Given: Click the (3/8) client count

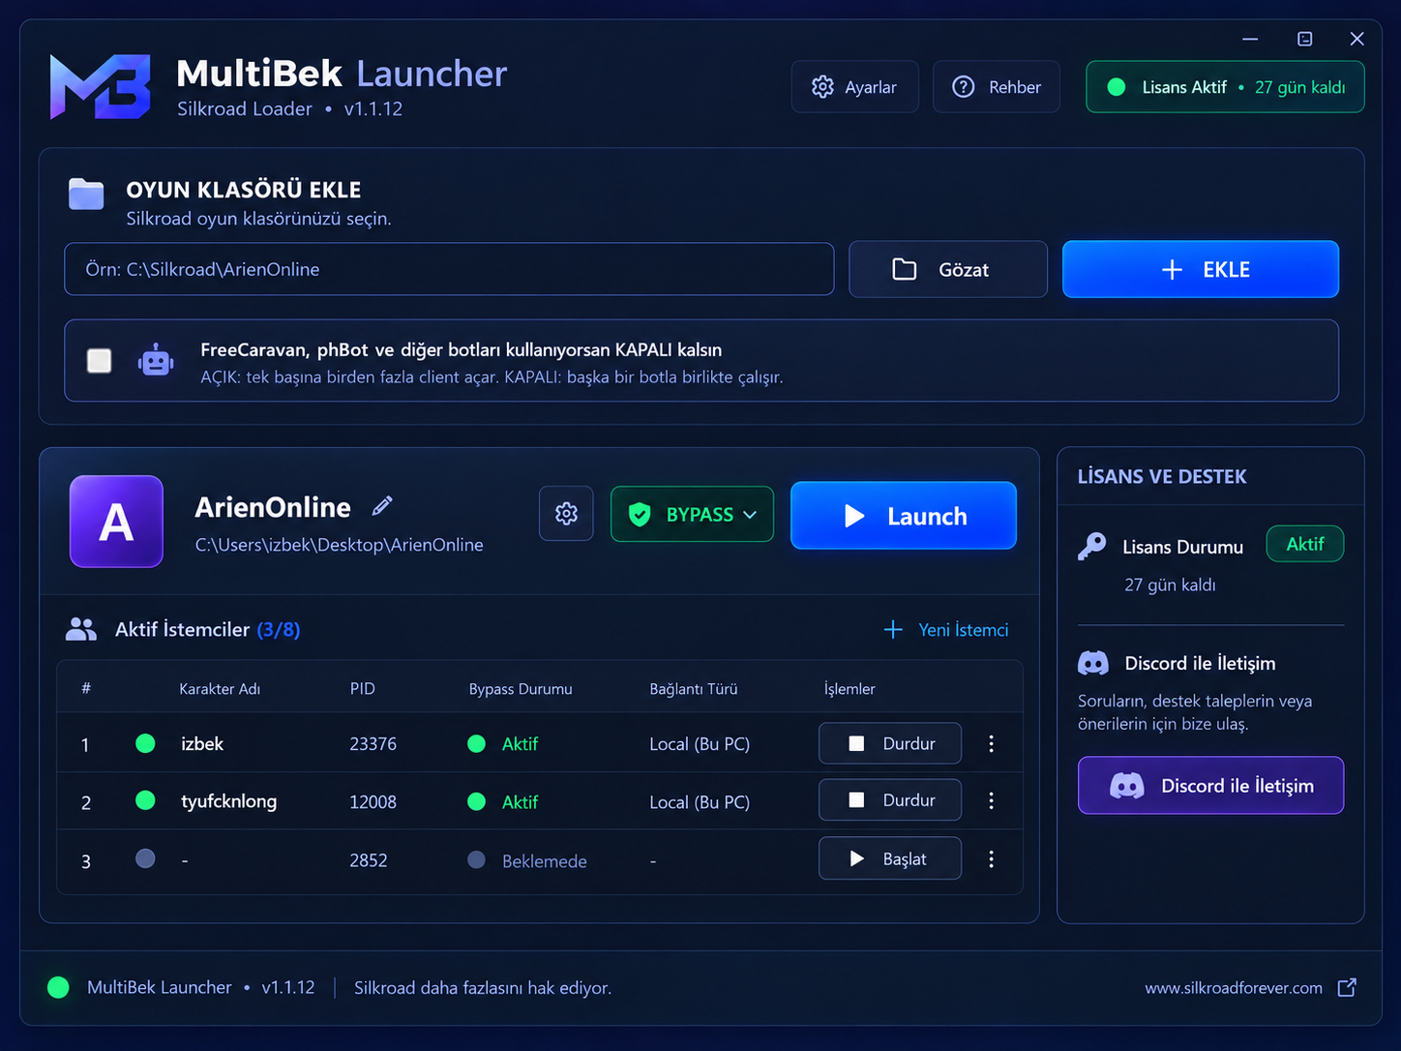Looking at the screenshot, I should (x=279, y=630).
